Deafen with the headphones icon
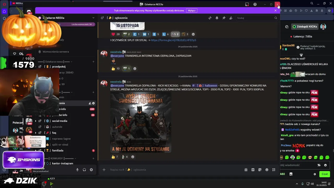The image size is (334, 188). 84,170
